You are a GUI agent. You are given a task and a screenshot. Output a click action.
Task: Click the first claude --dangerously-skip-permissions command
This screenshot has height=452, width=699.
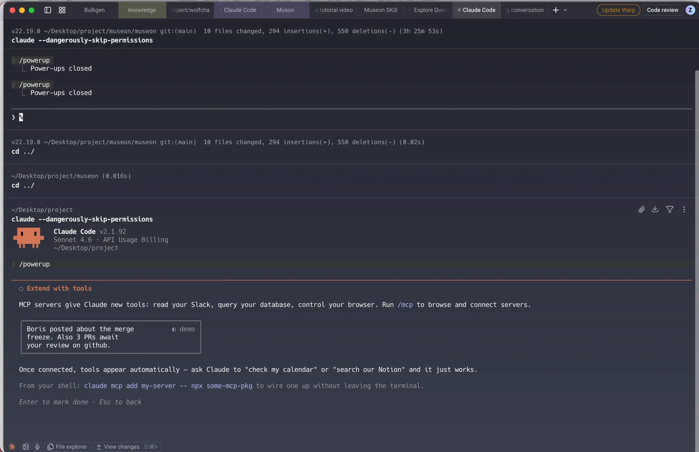82,40
